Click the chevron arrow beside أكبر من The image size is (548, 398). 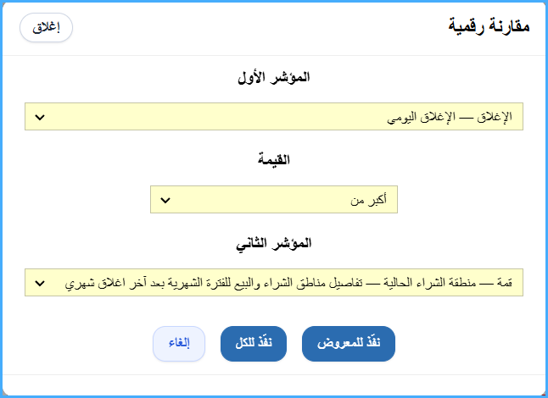pos(165,200)
